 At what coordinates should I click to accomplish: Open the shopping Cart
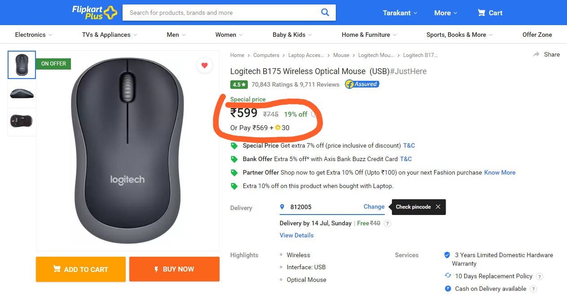click(490, 13)
